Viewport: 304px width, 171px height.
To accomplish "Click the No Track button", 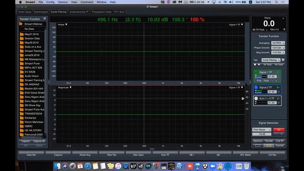I will point(279,65).
